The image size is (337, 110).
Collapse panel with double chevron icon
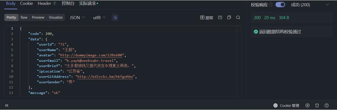point(7,105)
